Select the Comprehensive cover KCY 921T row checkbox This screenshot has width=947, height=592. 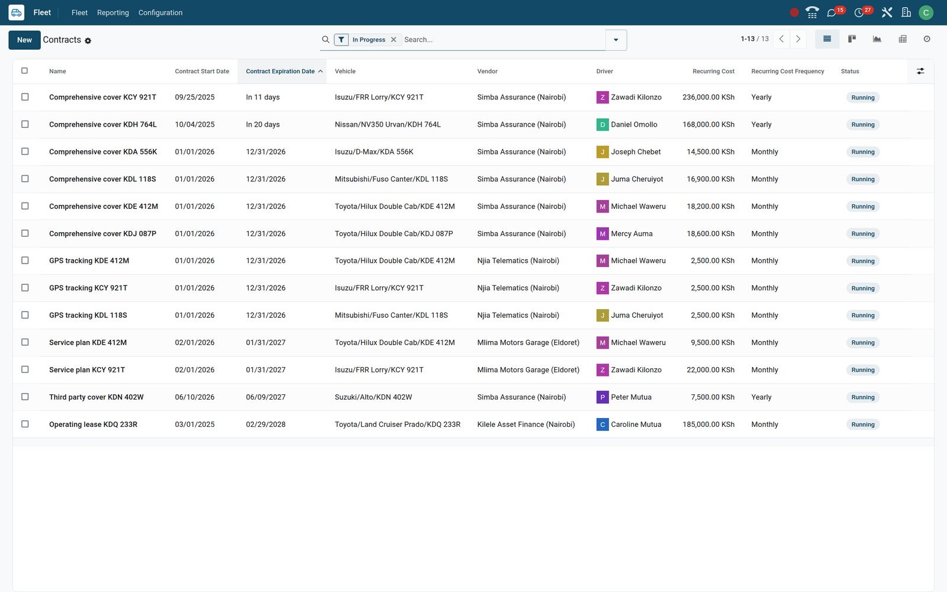(25, 97)
